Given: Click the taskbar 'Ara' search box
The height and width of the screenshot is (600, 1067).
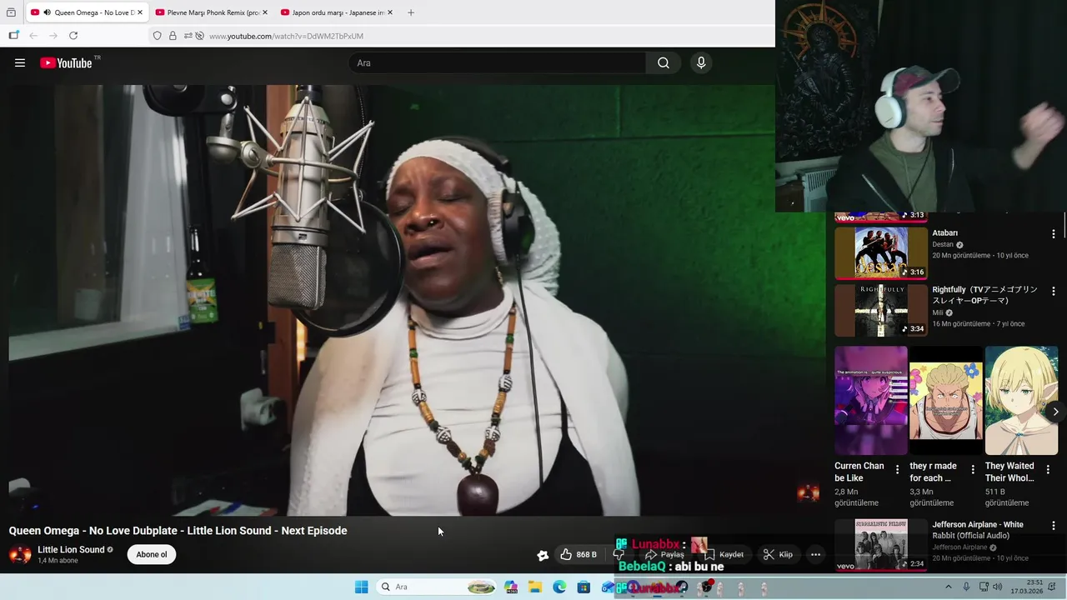Looking at the screenshot, I should pos(437,587).
